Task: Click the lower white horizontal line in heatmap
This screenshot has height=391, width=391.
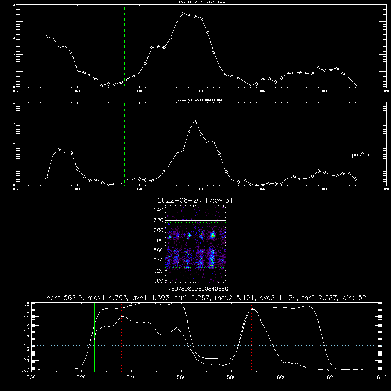Action: coord(195,268)
